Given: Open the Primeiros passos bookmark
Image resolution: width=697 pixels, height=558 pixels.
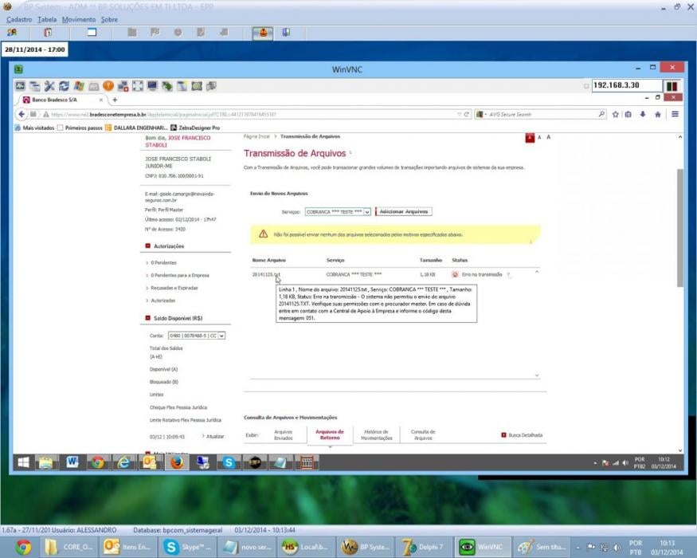Looking at the screenshot, I should [x=80, y=128].
